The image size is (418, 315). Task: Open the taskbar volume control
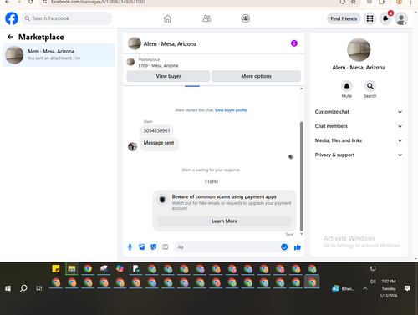coord(373,282)
